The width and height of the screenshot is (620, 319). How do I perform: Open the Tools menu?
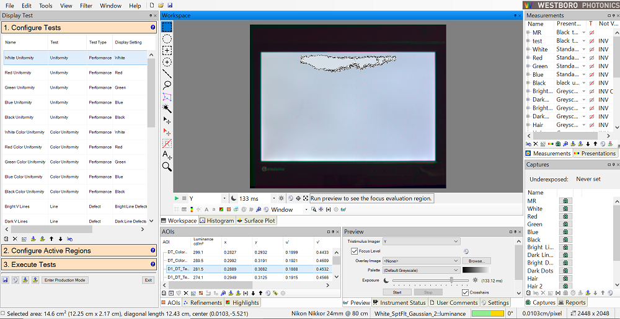click(x=45, y=6)
